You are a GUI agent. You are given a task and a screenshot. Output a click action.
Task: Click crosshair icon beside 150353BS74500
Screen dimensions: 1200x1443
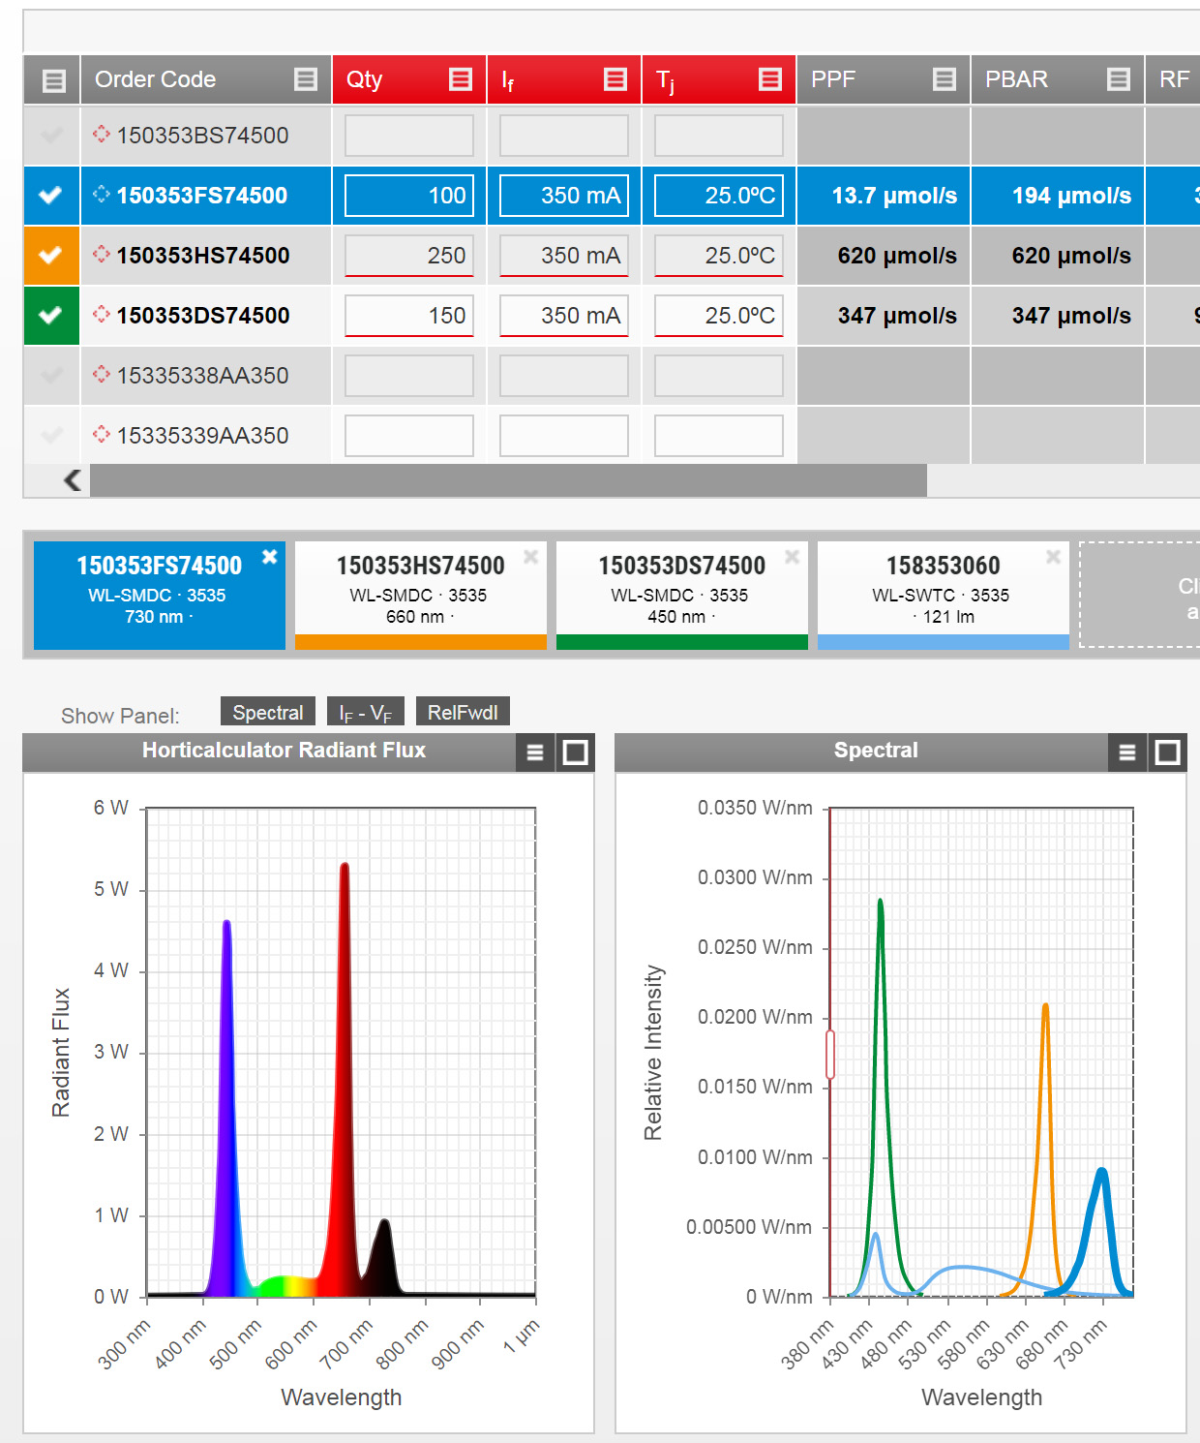[102, 135]
